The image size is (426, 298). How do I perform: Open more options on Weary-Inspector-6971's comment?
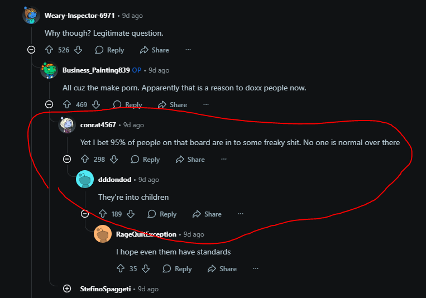tap(188, 50)
